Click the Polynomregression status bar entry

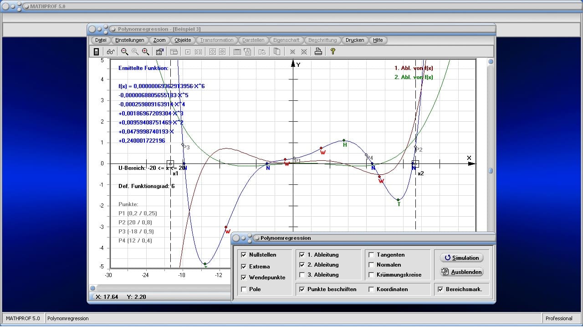(x=68, y=318)
